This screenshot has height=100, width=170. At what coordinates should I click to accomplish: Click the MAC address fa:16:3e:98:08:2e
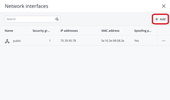[x=113, y=41]
